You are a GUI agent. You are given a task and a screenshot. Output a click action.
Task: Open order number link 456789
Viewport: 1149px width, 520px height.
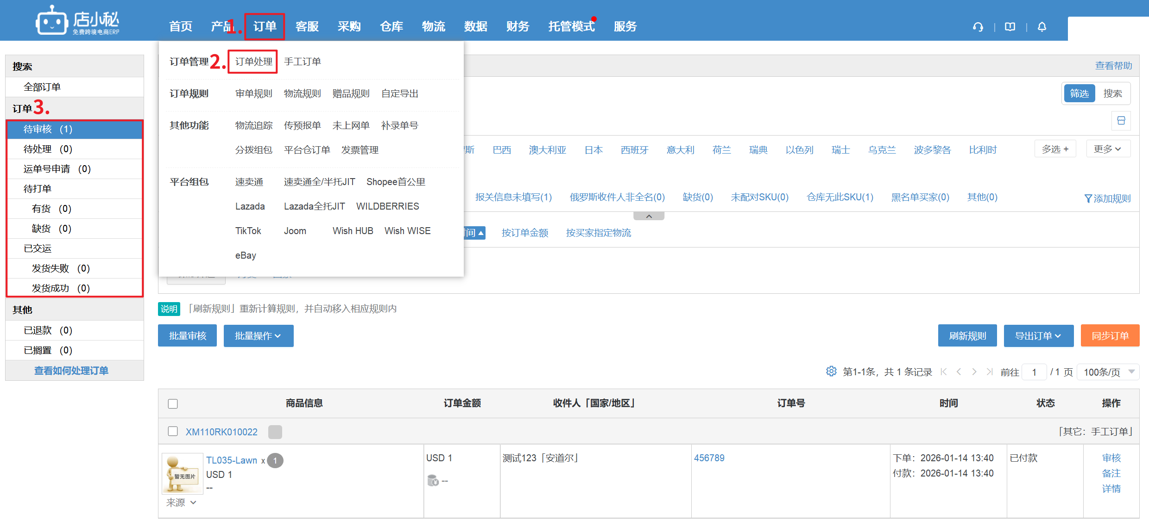[709, 458]
